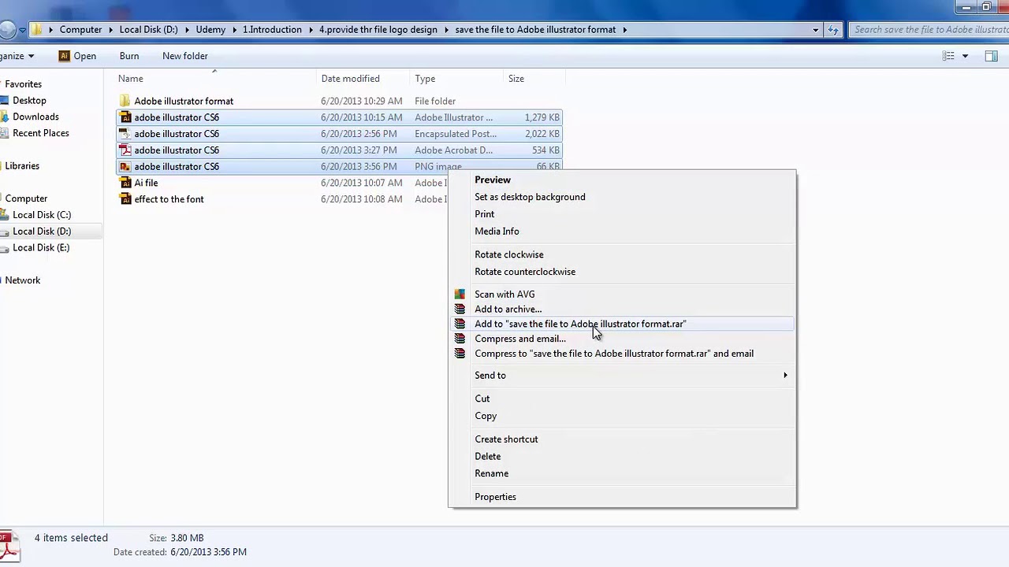
Task: Click the 'Udemy' breadcrumb in the address bar
Action: 210,30
